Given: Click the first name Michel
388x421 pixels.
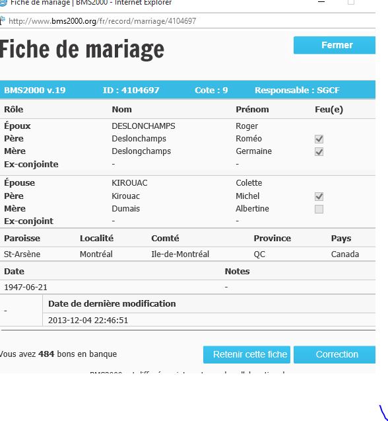Looking at the screenshot, I should point(247,196).
